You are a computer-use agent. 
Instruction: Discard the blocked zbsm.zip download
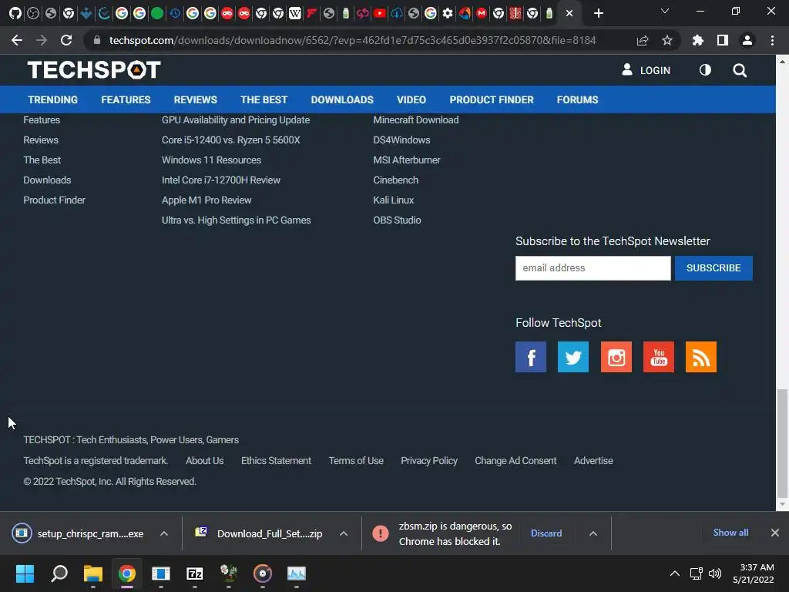pyautogui.click(x=546, y=533)
